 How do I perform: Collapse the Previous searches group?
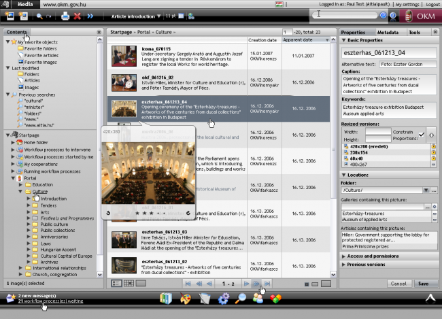click(x=8, y=95)
